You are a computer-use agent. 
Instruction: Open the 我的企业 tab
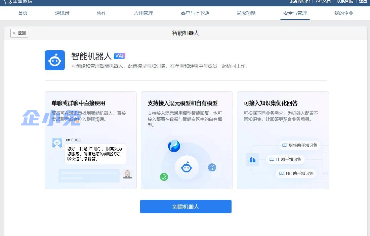(344, 13)
